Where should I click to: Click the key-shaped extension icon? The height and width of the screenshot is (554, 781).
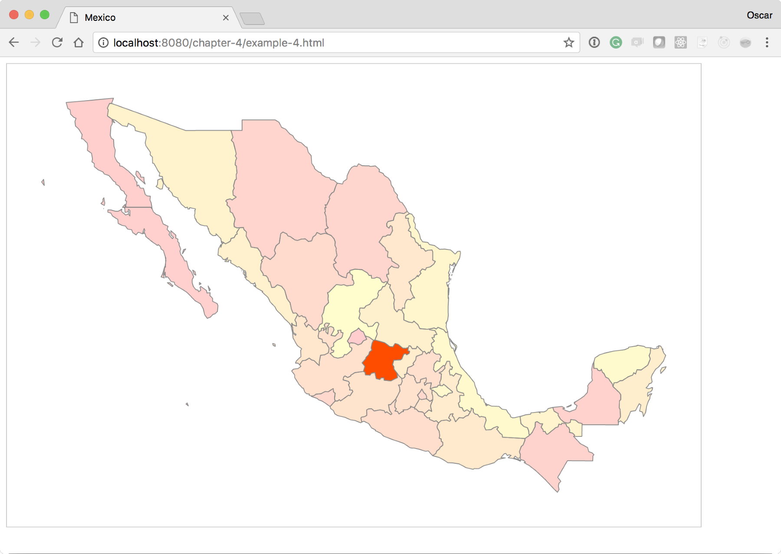(x=745, y=43)
